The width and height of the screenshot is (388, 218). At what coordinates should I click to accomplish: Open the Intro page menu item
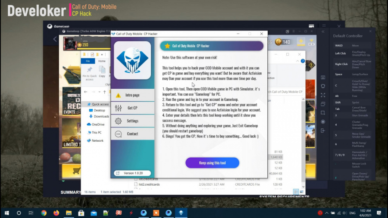pyautogui.click(x=132, y=95)
